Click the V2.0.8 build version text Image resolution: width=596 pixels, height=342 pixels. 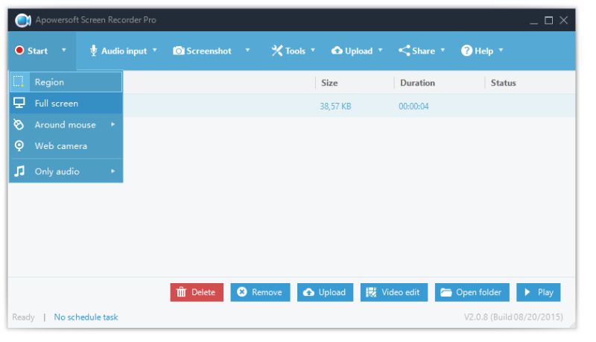click(513, 317)
